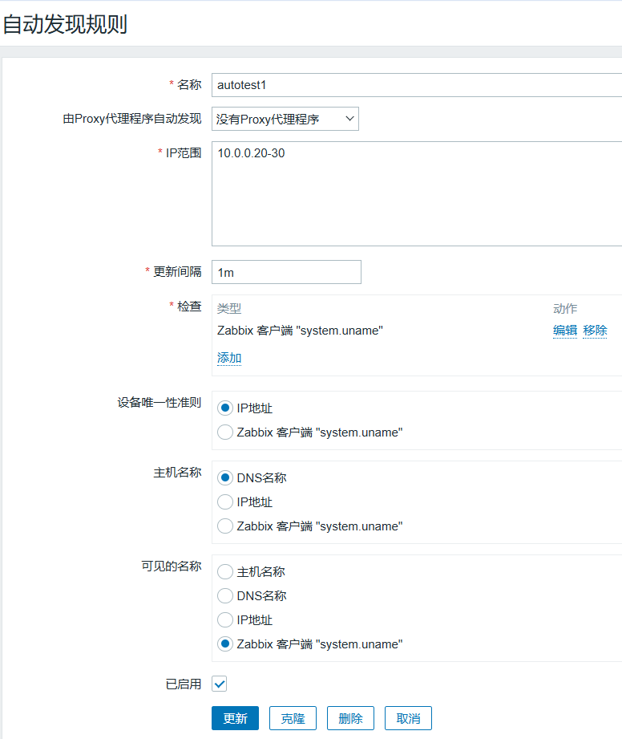Click 移除 link for the system.uname check
The height and width of the screenshot is (739, 622).
click(x=595, y=331)
